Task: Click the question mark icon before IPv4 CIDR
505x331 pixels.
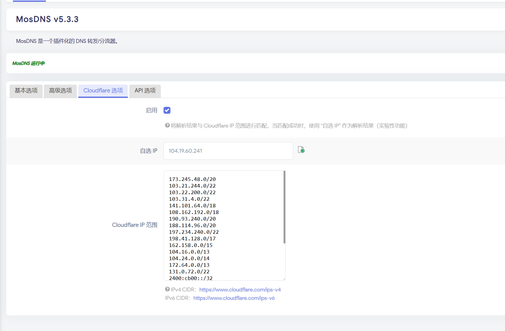Action: click(167, 289)
